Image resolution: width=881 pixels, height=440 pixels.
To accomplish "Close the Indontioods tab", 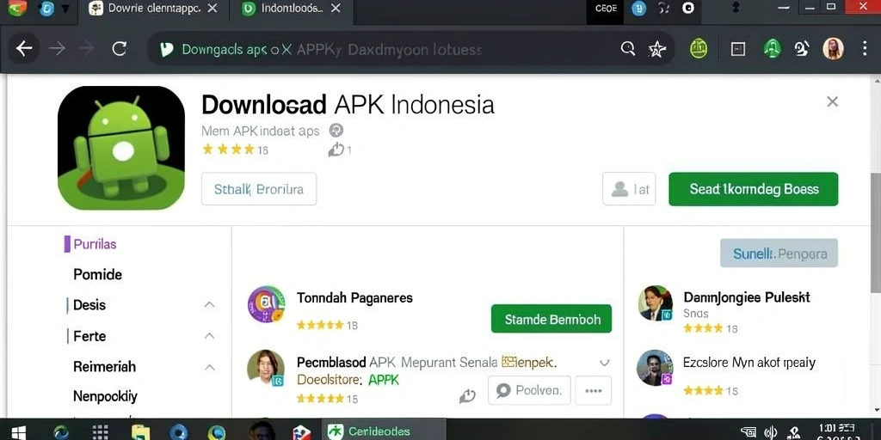I will tap(335, 9).
